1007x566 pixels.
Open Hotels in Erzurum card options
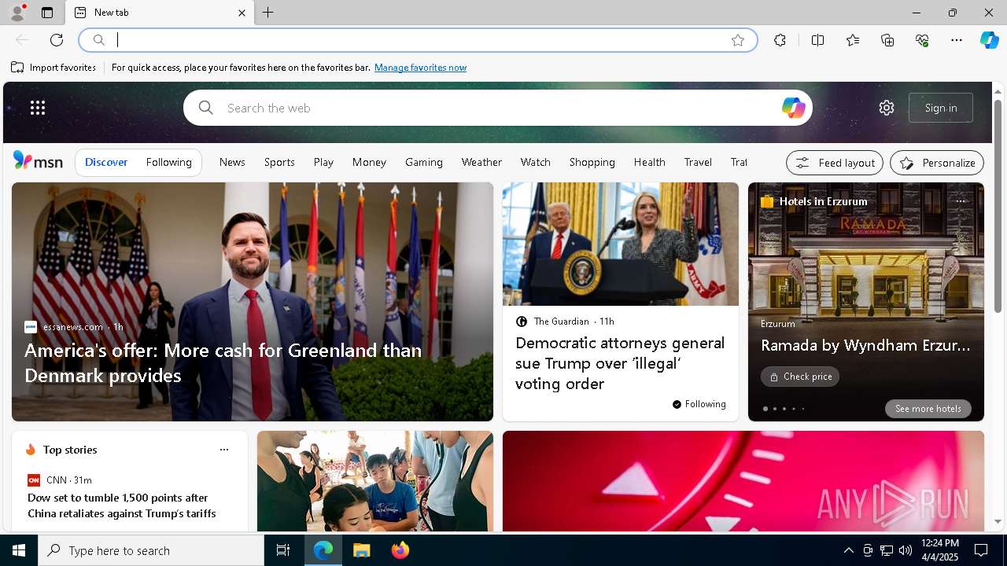coord(960,201)
